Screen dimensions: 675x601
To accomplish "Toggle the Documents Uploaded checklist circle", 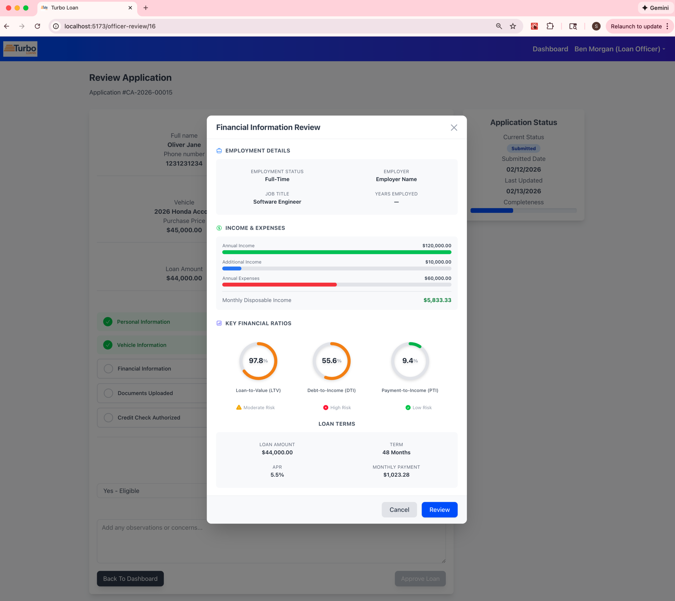I will pyautogui.click(x=108, y=393).
